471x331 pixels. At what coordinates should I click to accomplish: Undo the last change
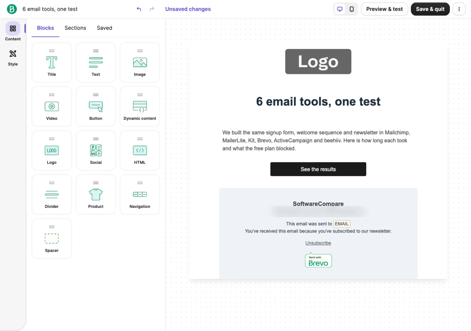tap(139, 9)
